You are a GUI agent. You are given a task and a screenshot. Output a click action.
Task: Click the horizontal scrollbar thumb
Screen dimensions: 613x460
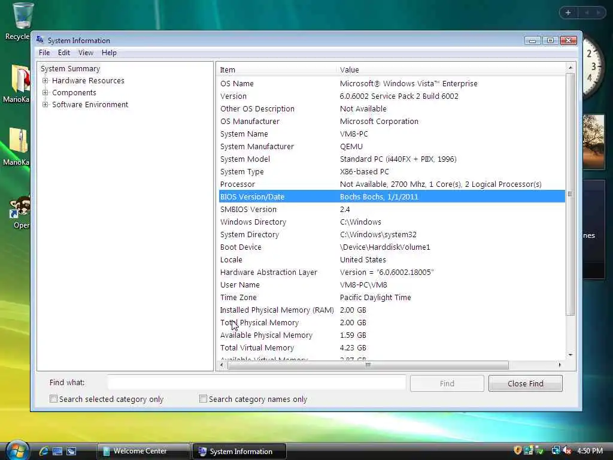[368, 365]
